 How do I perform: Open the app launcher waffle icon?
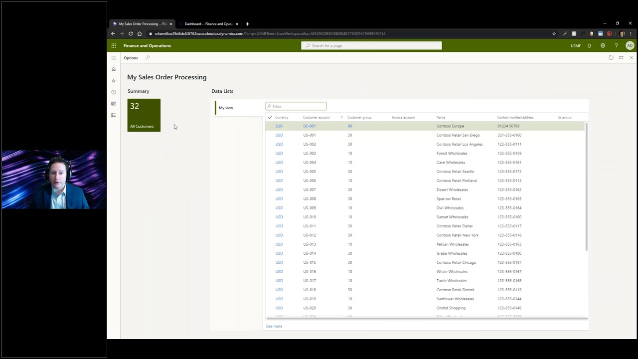coord(114,45)
